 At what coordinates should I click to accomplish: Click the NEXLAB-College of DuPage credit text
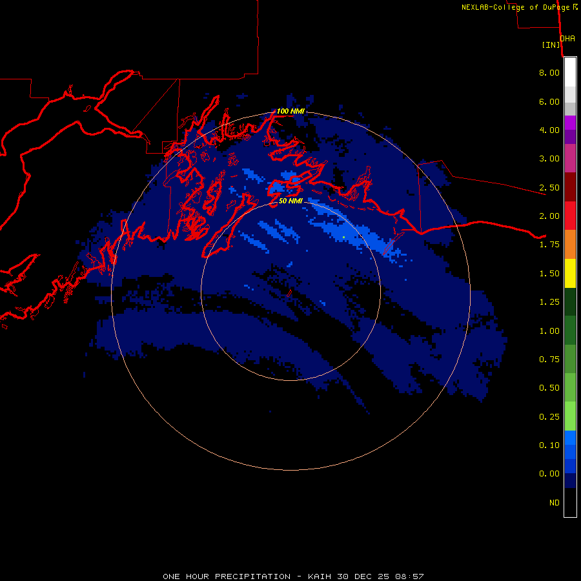(519, 7)
